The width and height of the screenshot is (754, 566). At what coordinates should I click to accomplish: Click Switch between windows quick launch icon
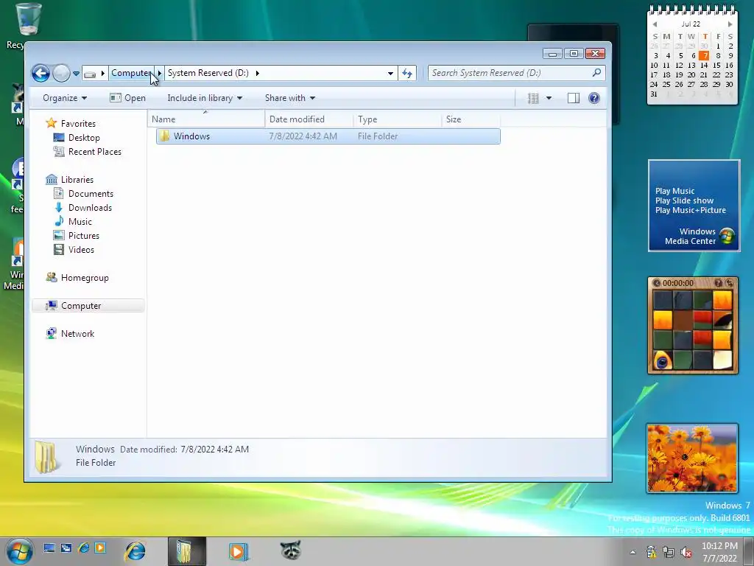[x=66, y=548]
